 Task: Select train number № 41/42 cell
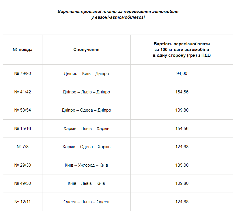(23, 92)
